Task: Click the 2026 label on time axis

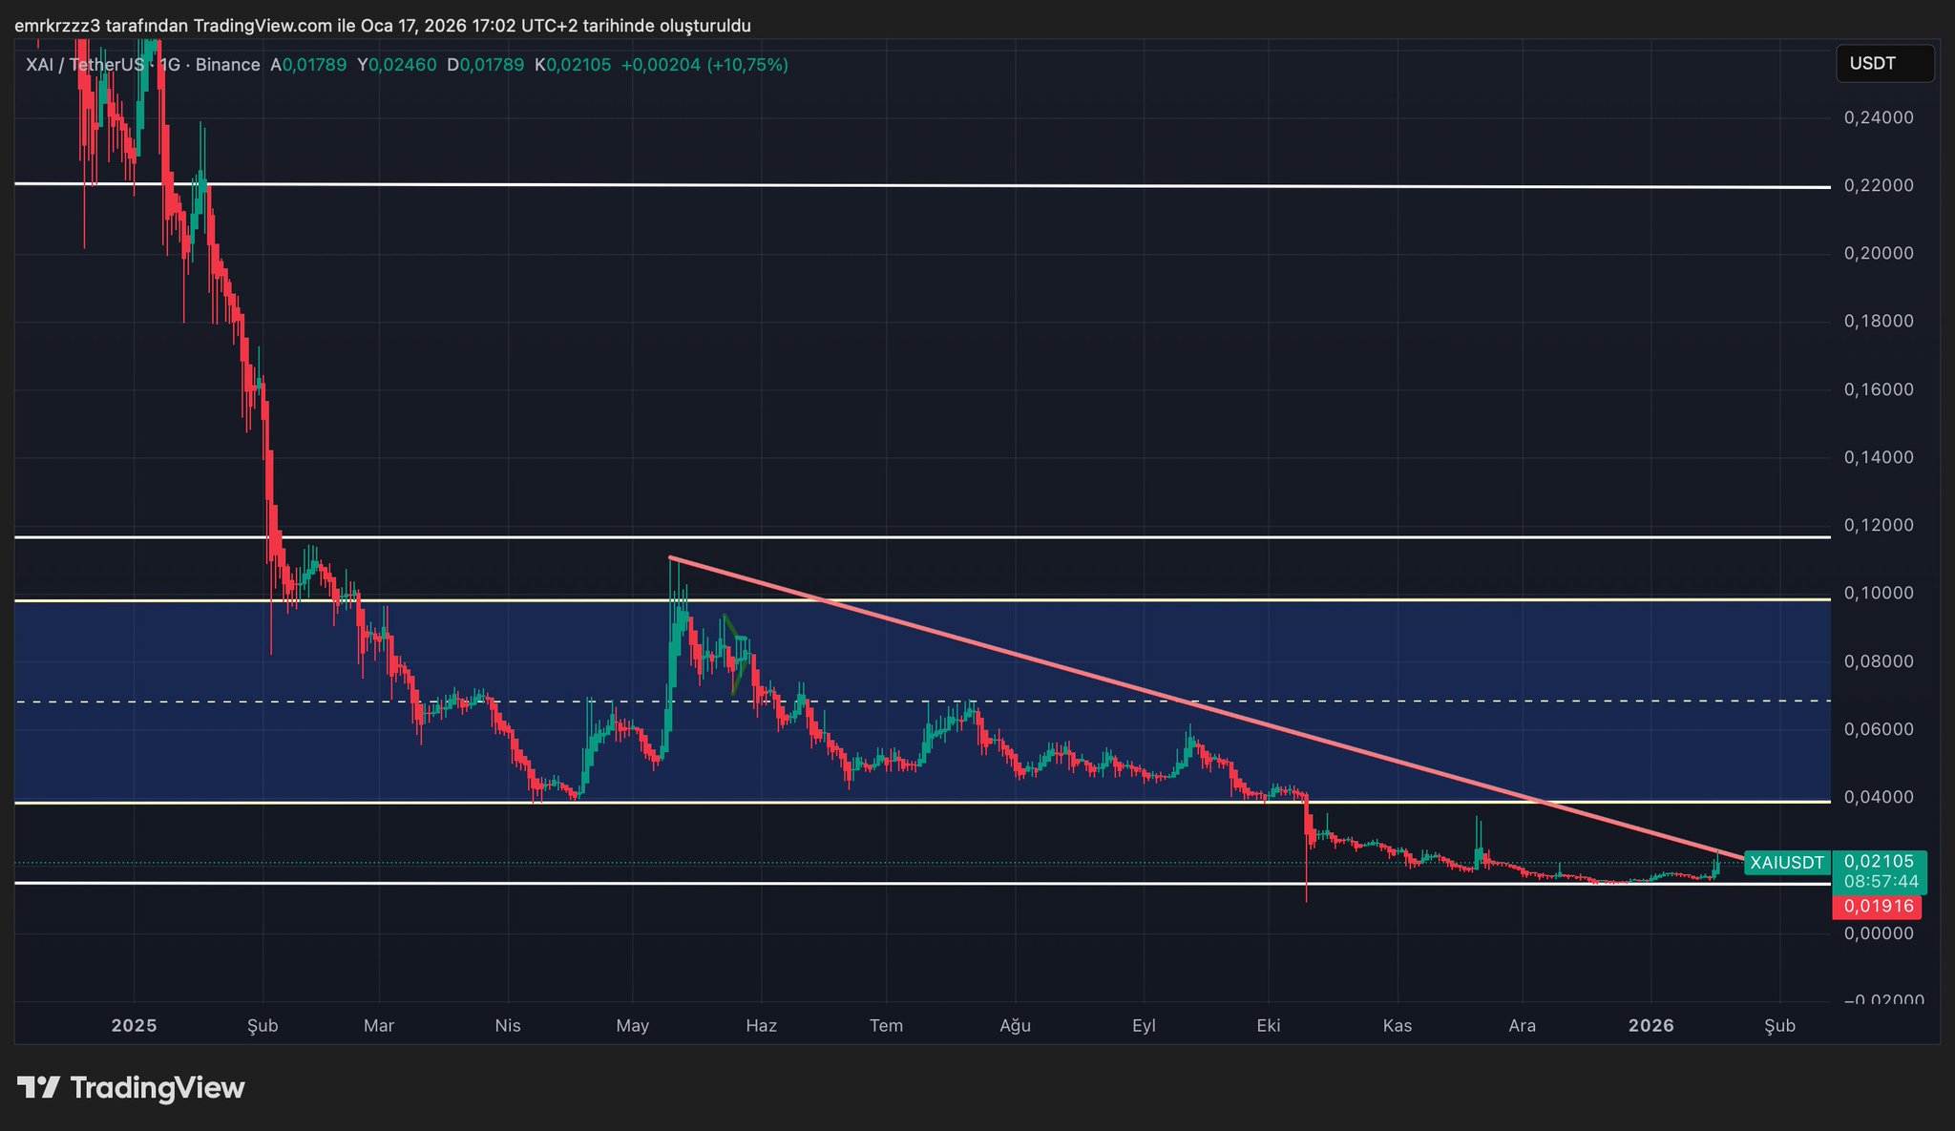Action: (1650, 1025)
